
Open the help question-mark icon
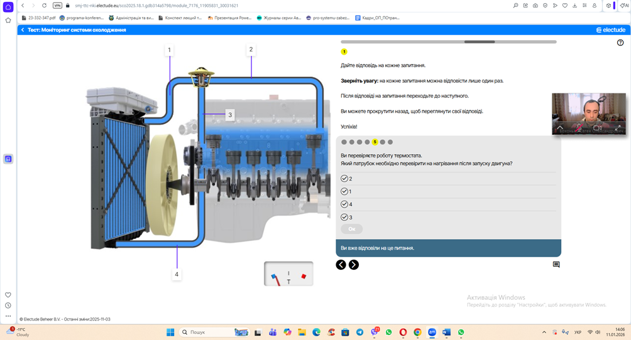(x=620, y=43)
